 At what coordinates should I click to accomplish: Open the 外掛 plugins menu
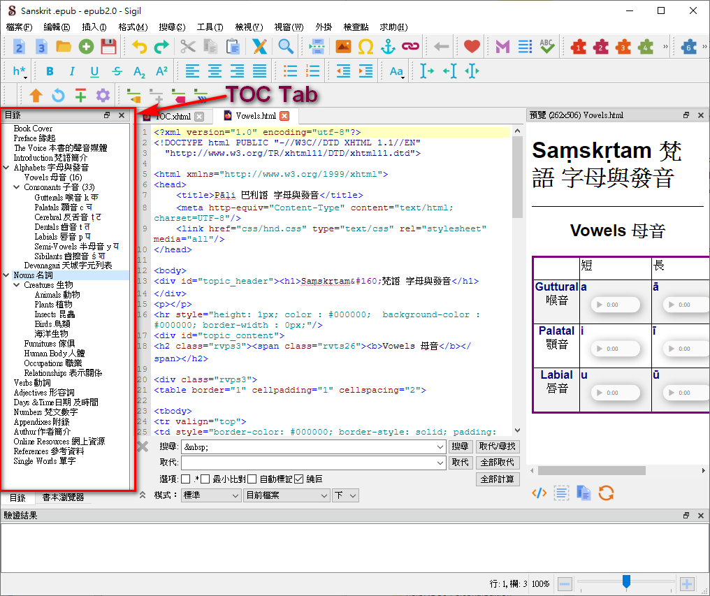(x=324, y=27)
